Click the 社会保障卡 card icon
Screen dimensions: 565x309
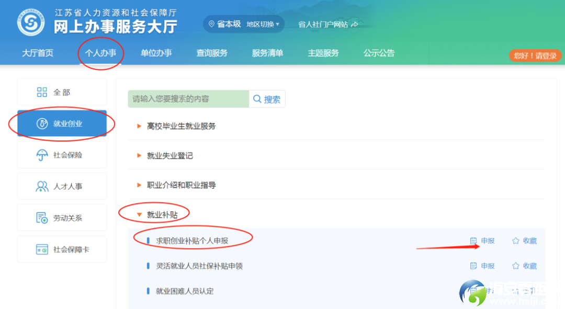pyautogui.click(x=42, y=249)
